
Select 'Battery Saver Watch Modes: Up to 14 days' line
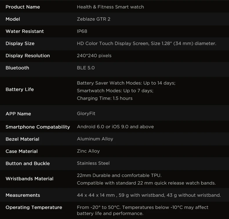click(x=126, y=83)
